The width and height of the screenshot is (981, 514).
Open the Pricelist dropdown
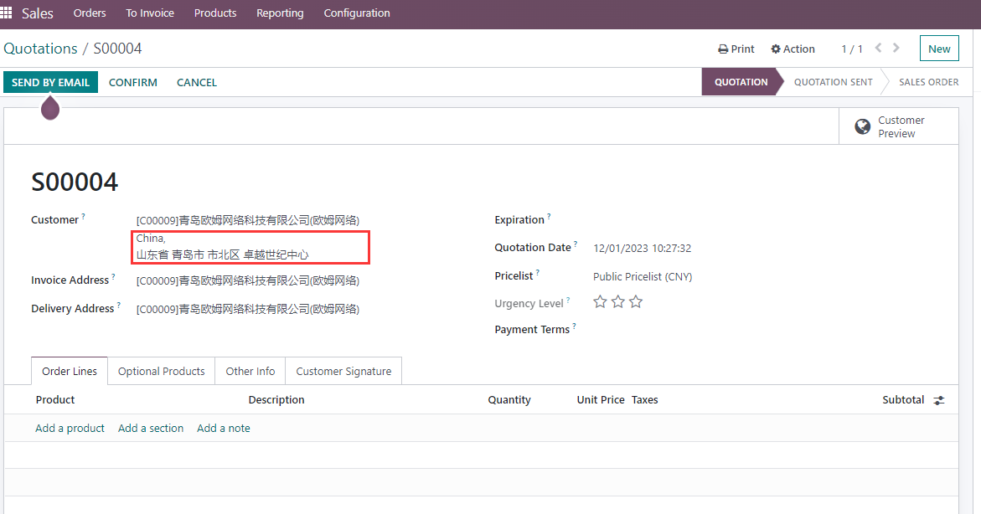(x=643, y=276)
